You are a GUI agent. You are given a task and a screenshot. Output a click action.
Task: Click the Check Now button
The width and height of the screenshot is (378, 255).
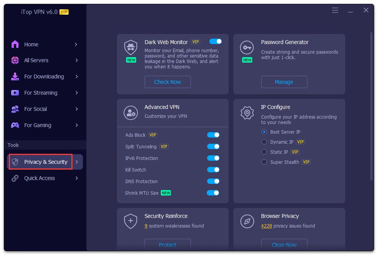click(x=167, y=82)
